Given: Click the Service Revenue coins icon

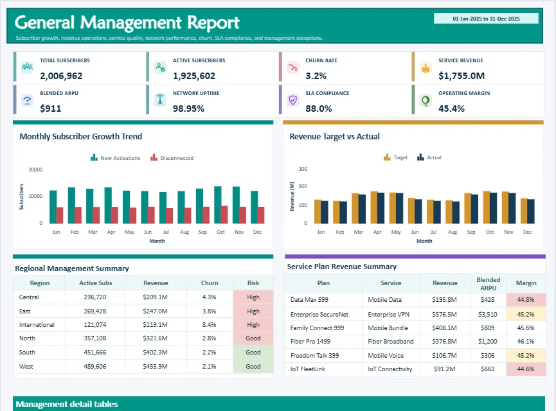Looking at the screenshot, I should tap(426, 67).
